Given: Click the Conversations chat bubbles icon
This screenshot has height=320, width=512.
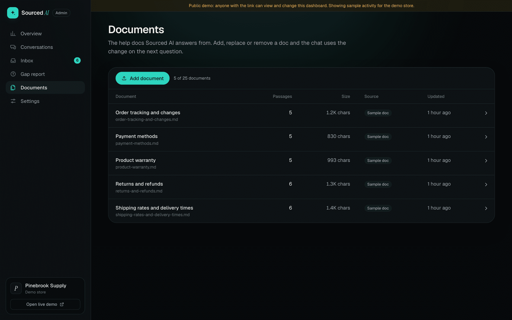Looking at the screenshot, I should coord(13,47).
